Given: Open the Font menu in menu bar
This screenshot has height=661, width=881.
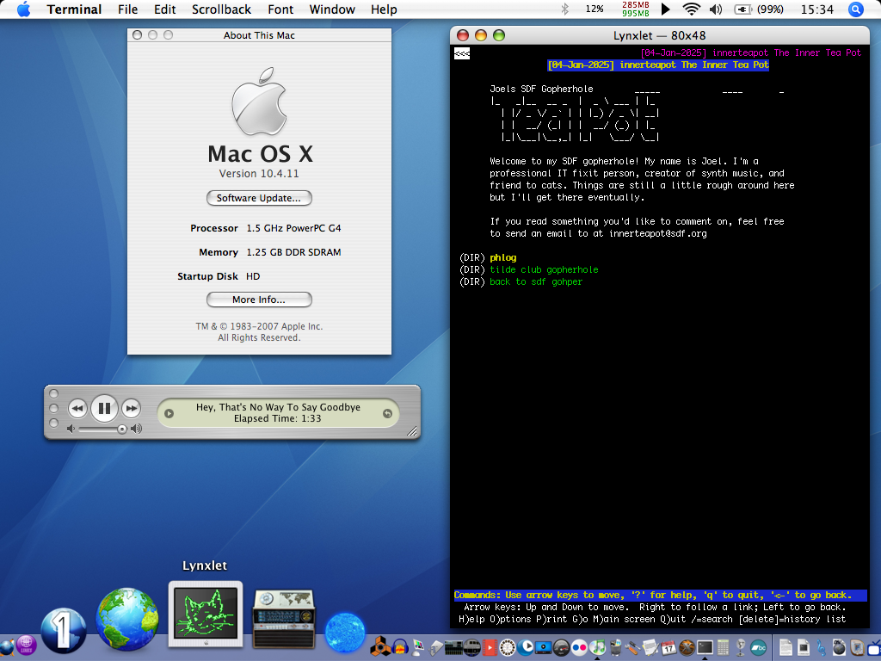Looking at the screenshot, I should tap(280, 9).
